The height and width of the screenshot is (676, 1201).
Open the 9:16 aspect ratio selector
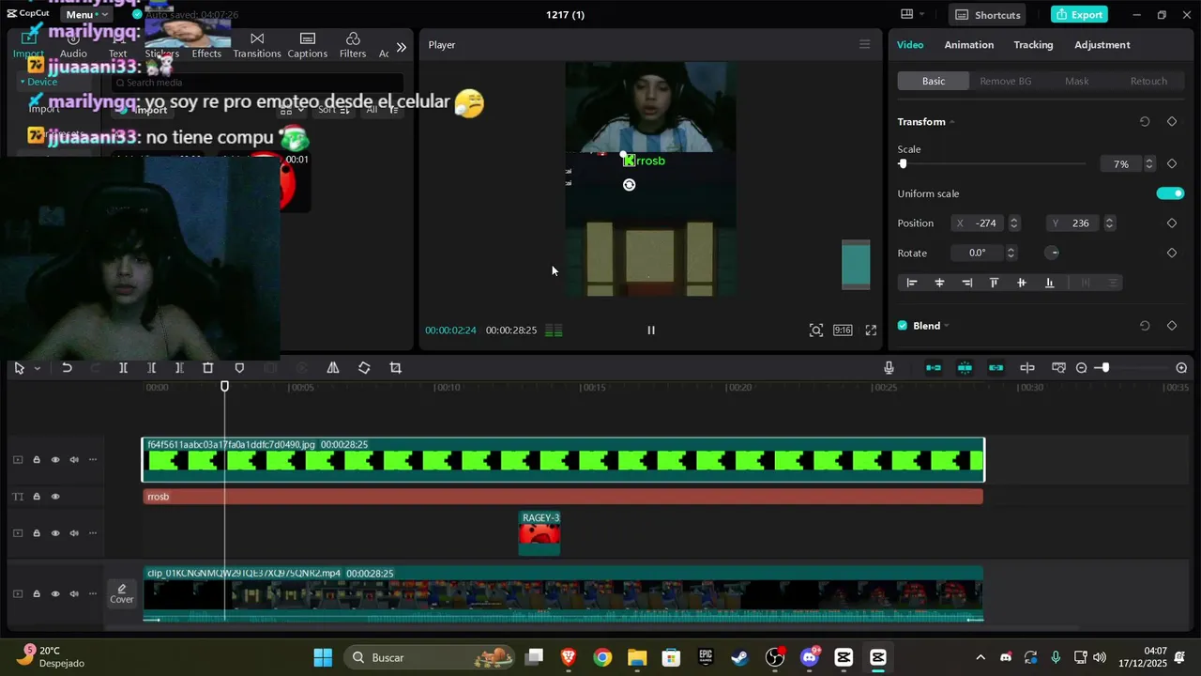844,330
